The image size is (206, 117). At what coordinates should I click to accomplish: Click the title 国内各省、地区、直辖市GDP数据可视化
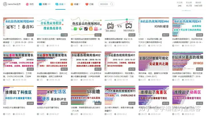click(153, 75)
